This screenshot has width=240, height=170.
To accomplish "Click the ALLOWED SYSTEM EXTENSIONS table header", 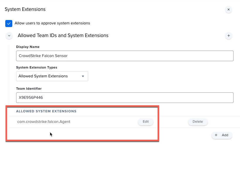I will tap(46, 111).
